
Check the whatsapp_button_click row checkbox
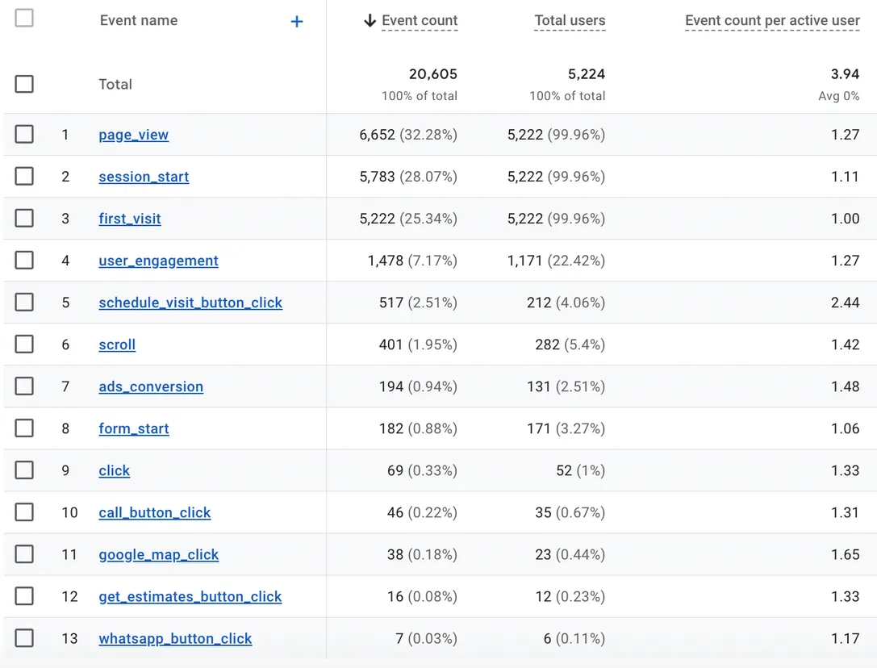[24, 638]
